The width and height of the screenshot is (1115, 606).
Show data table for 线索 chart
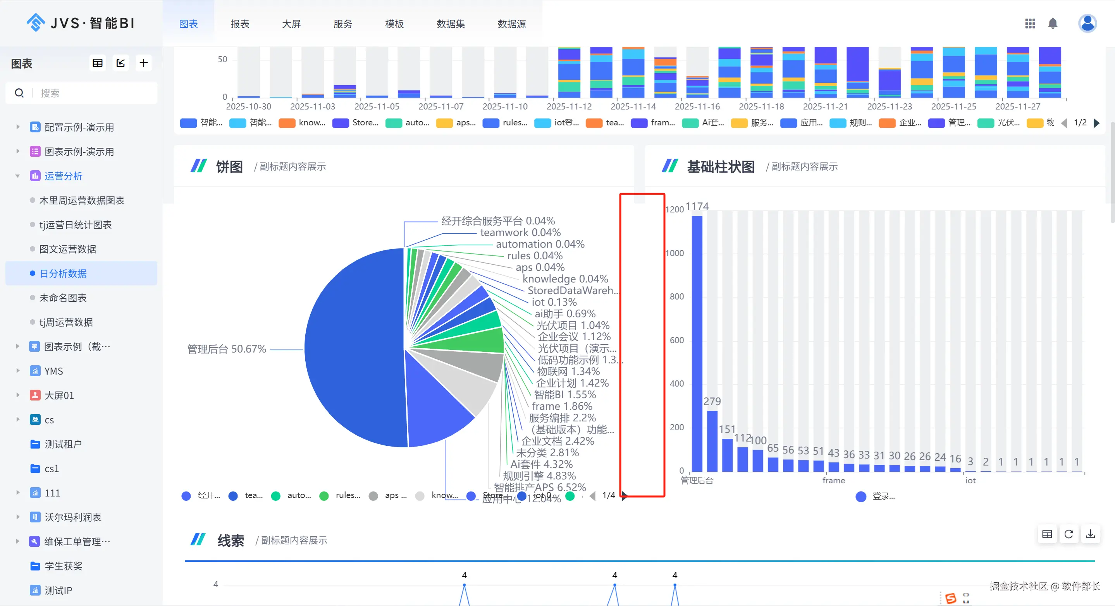[1047, 534]
